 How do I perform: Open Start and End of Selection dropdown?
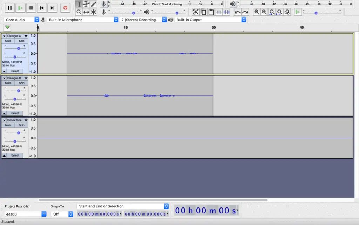[x=123, y=206]
